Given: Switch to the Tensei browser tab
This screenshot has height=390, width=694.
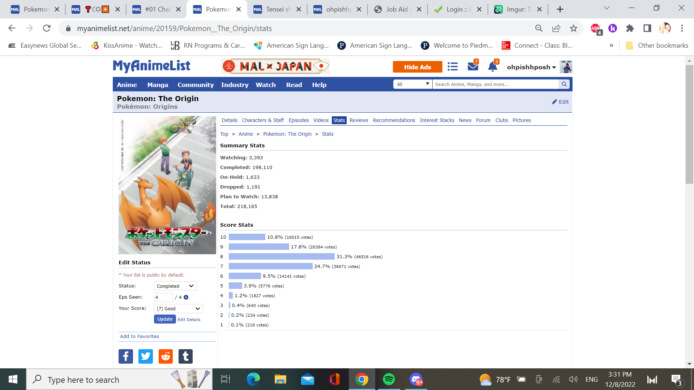Looking at the screenshot, I should pos(278,9).
